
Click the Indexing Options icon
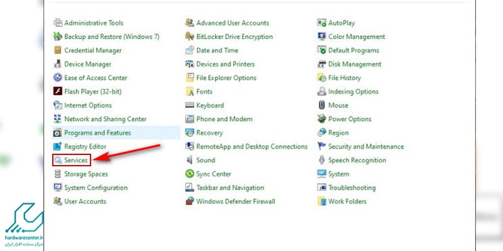322,92
